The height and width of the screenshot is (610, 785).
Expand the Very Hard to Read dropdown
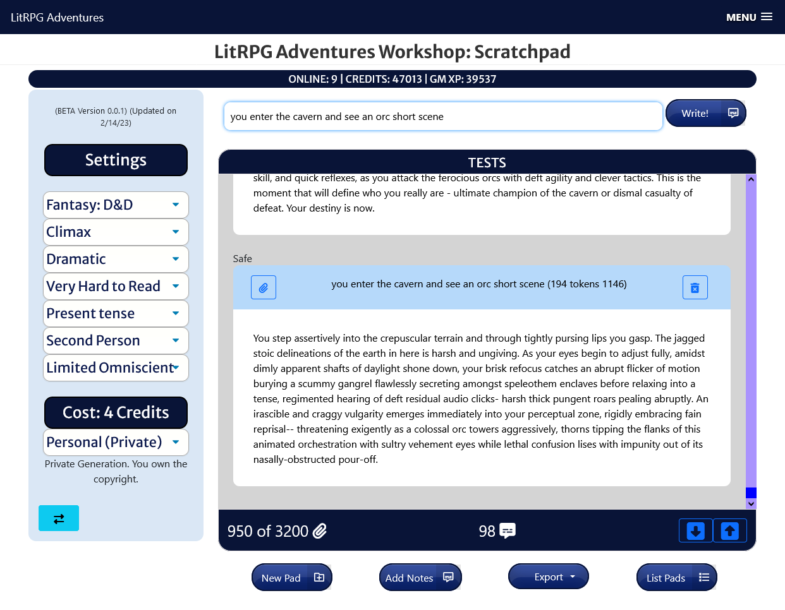click(116, 286)
